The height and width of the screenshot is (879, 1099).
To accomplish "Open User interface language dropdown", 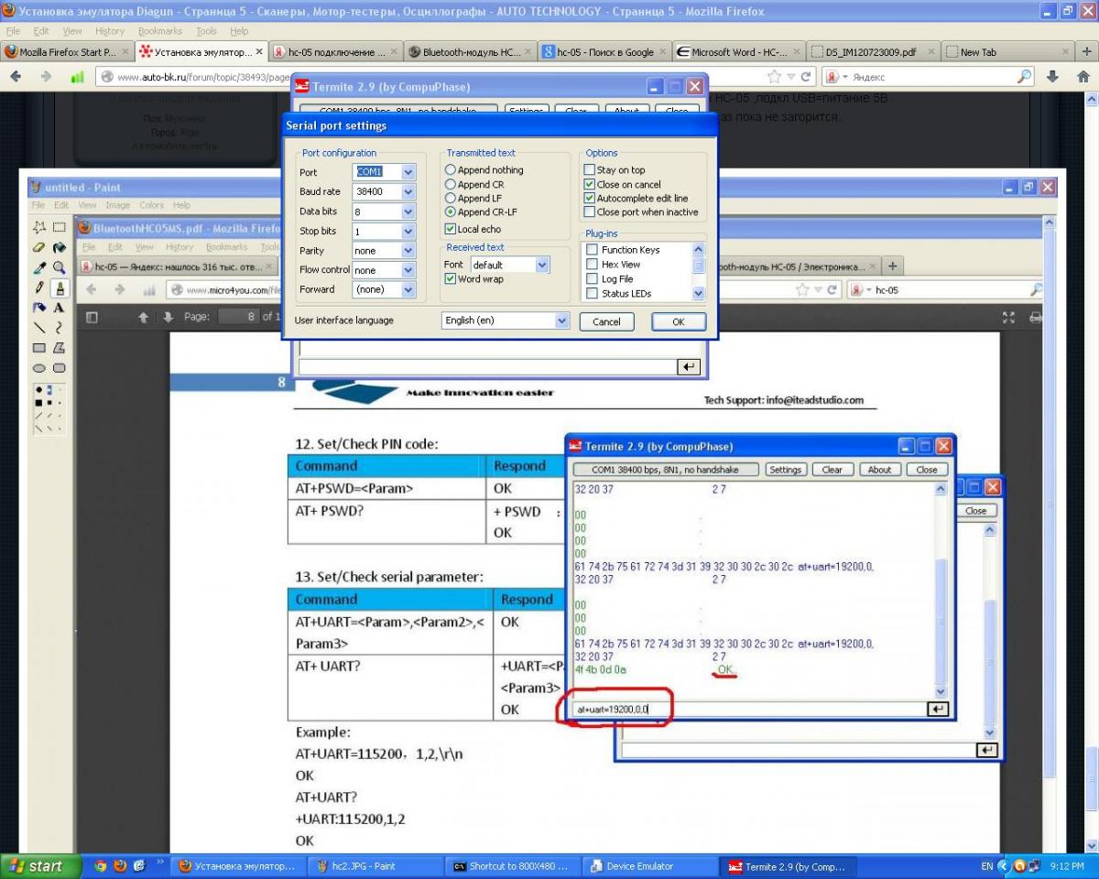I will coord(562,321).
